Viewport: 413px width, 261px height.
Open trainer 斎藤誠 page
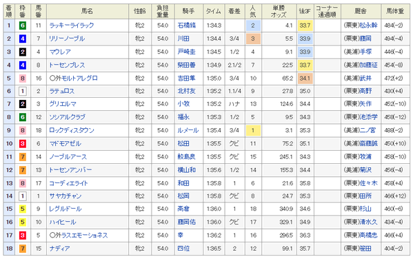point(368,144)
